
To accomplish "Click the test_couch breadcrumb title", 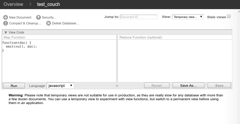I will point(48,4).
